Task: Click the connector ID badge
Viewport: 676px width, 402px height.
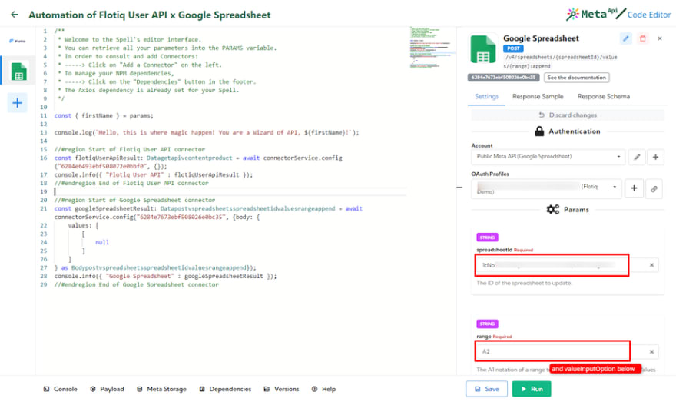Action: [x=504, y=78]
